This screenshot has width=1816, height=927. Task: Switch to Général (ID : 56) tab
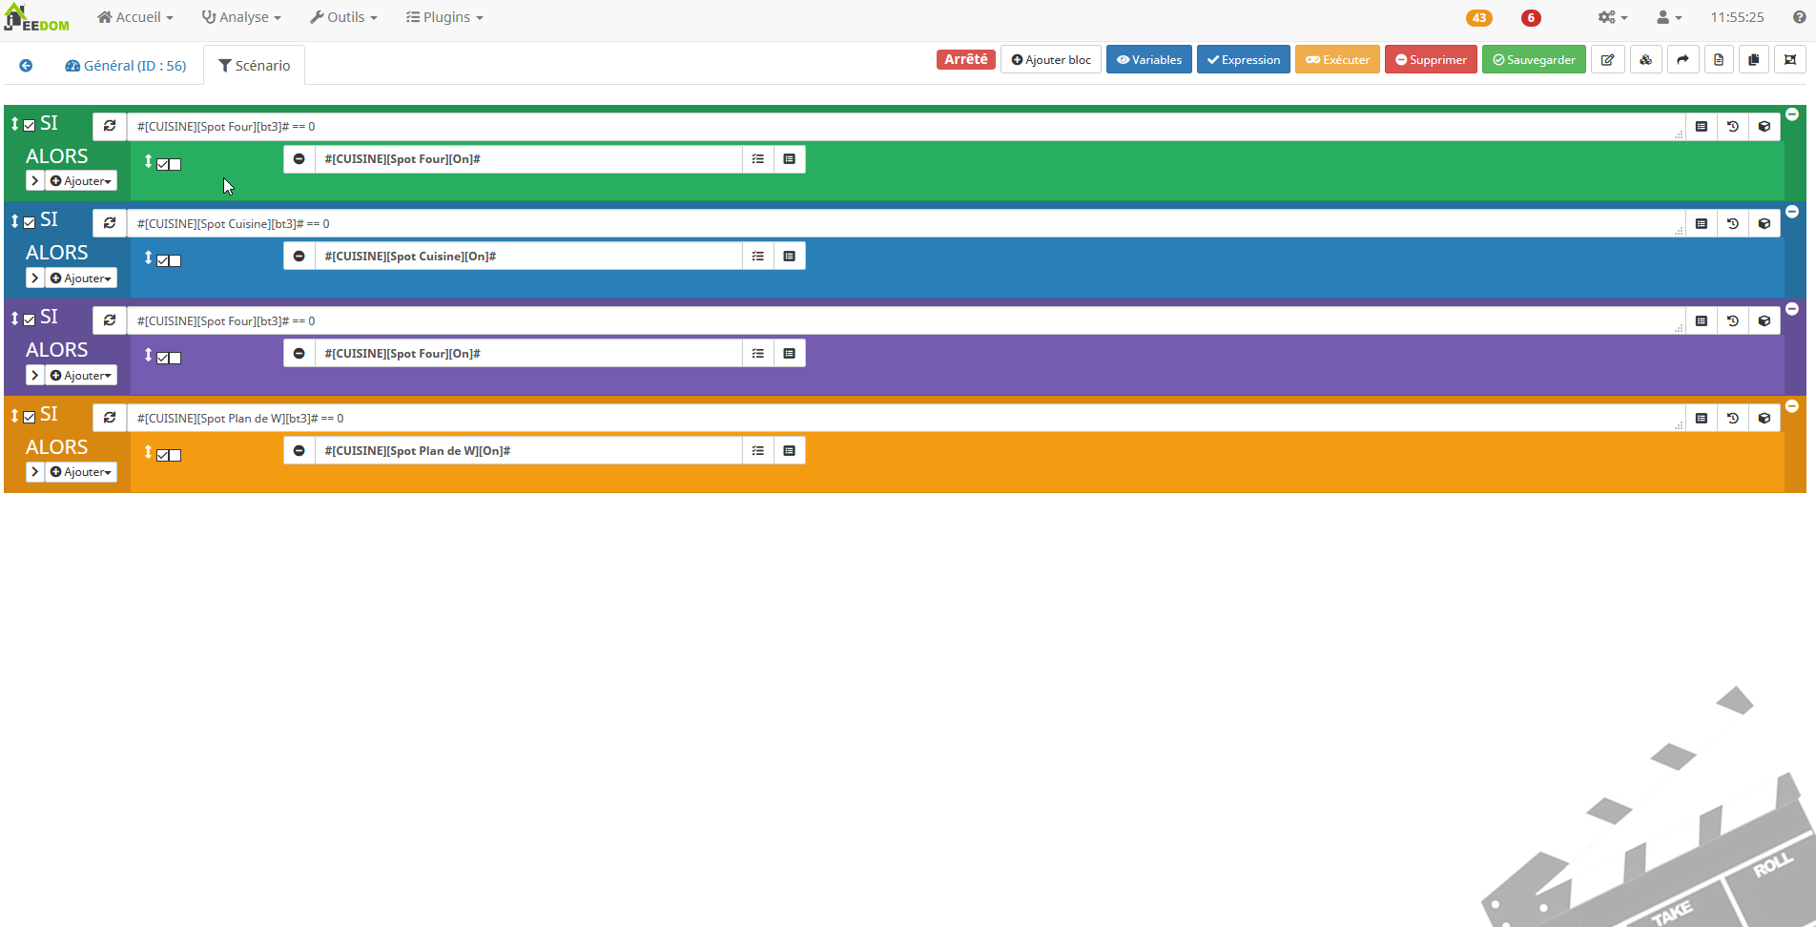[x=126, y=66]
